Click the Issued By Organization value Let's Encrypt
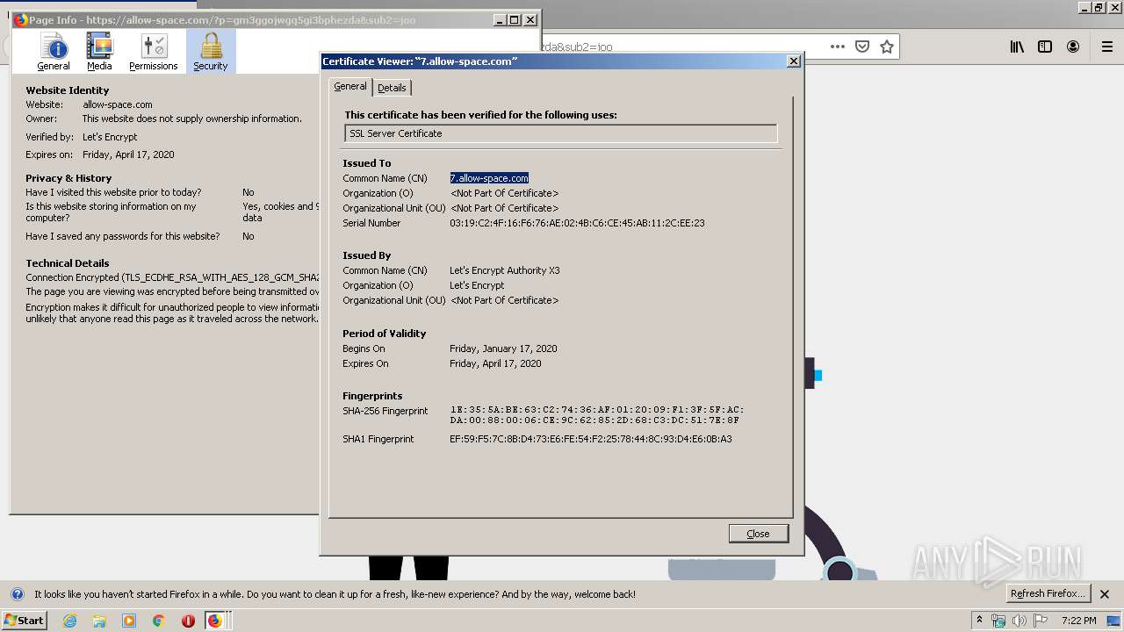The image size is (1124, 632). click(x=477, y=285)
